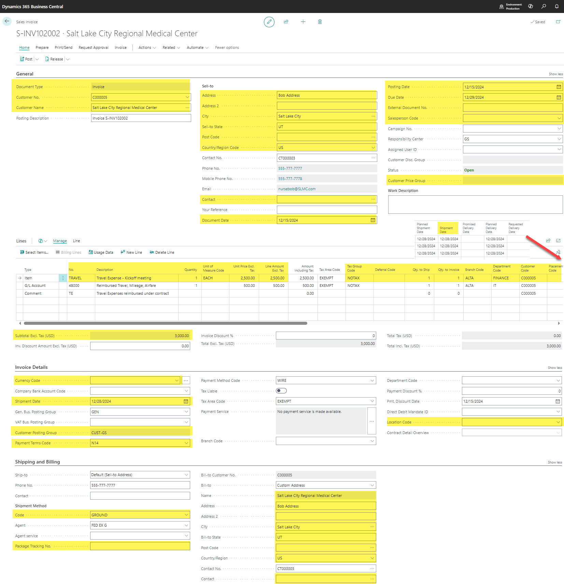The width and height of the screenshot is (564, 584).
Task: Click Currency Code assist-edit ellipsis button
Action: [x=186, y=380]
